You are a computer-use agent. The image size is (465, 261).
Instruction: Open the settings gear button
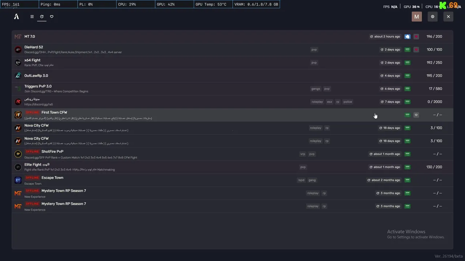tap(432, 17)
